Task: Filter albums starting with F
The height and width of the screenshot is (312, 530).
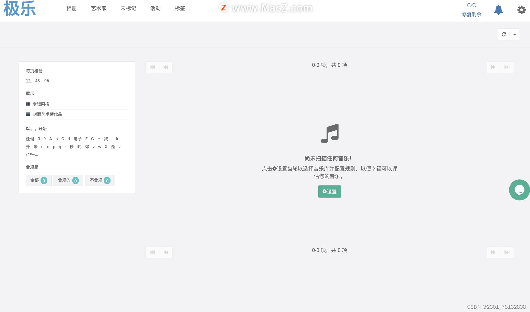Action: coord(86,139)
